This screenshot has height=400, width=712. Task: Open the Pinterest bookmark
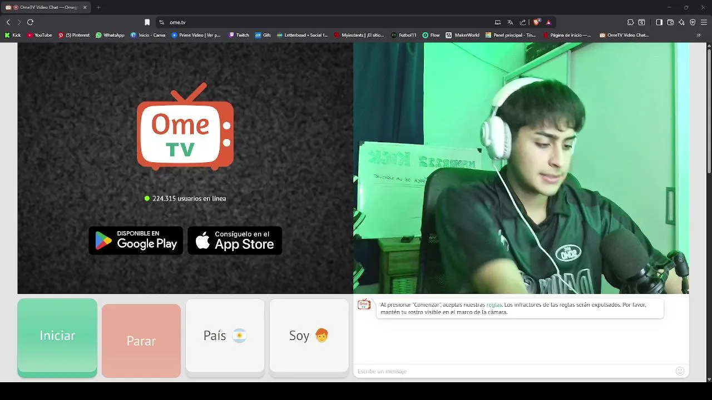[x=73, y=35]
